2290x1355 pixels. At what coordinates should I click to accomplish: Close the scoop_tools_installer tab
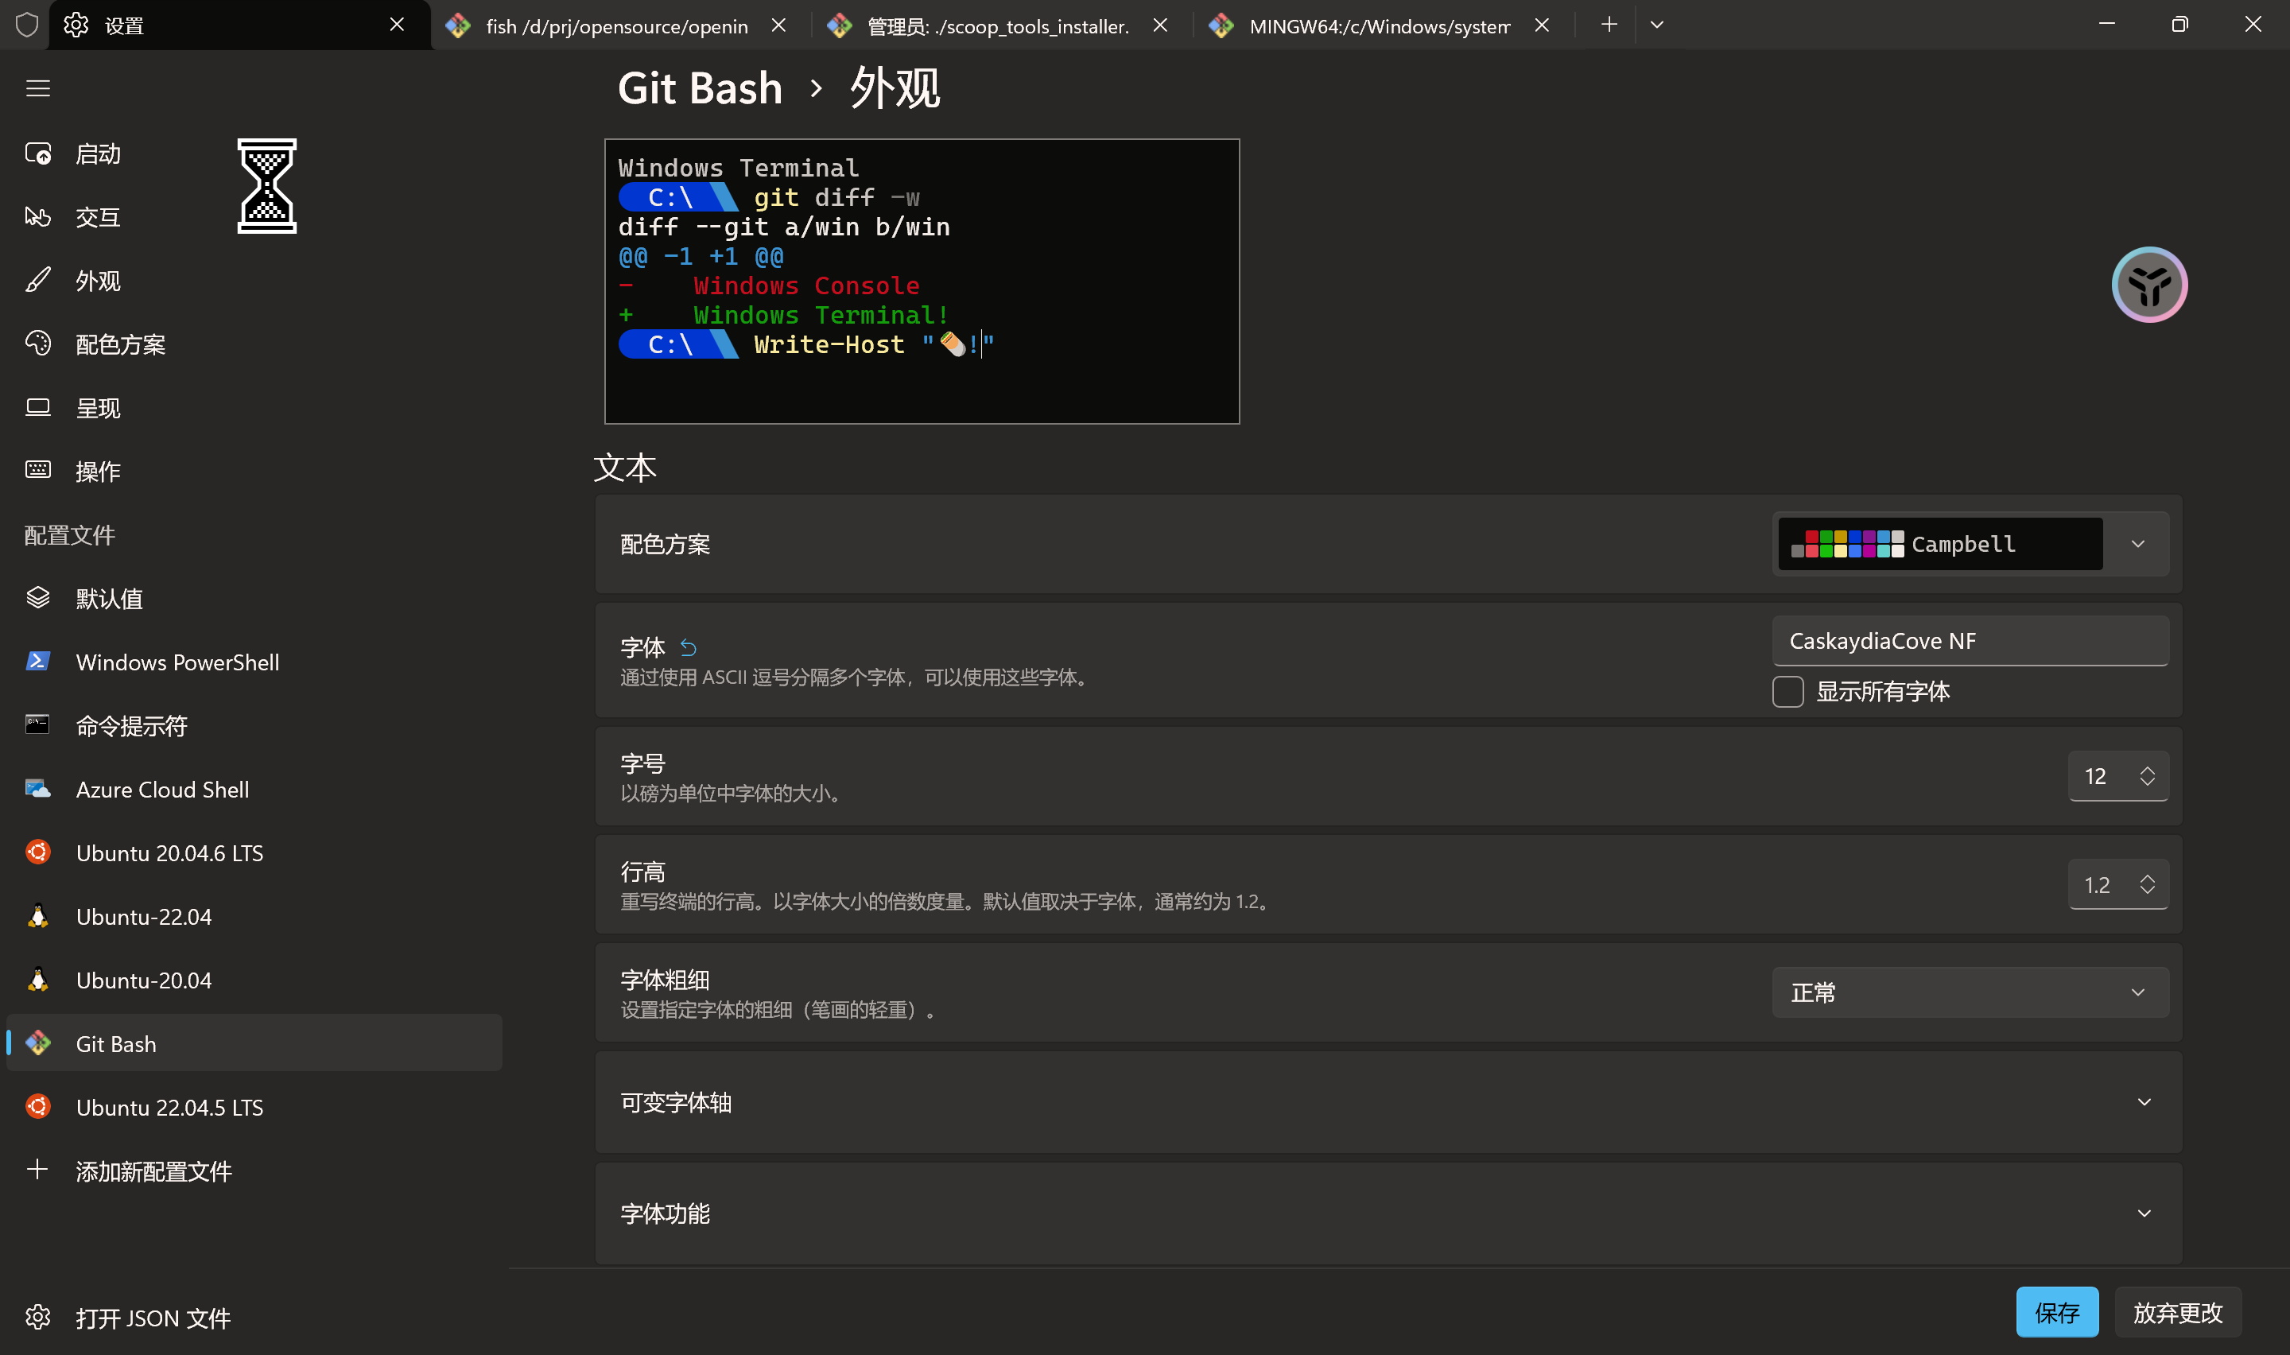[1160, 25]
